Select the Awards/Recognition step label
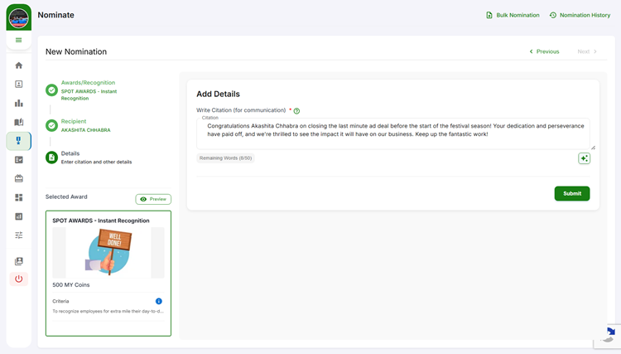 88,82
